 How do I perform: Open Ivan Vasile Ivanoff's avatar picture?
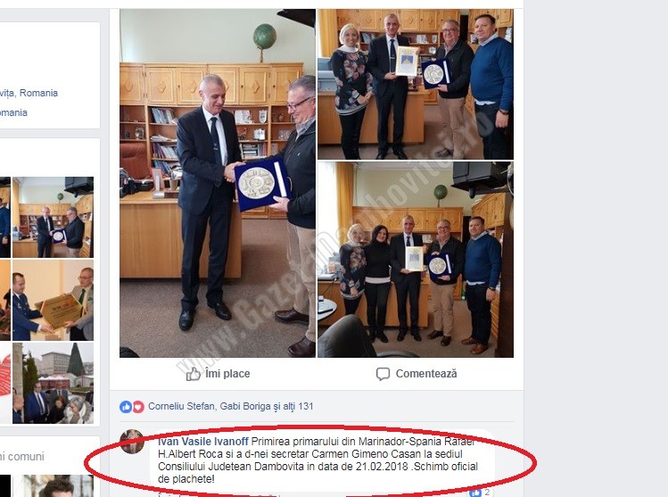(x=132, y=442)
